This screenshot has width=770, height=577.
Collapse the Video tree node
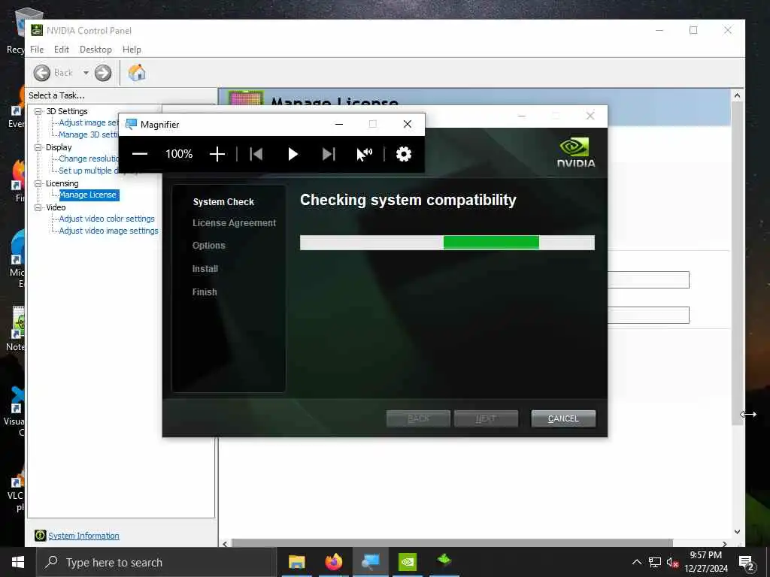pos(38,207)
